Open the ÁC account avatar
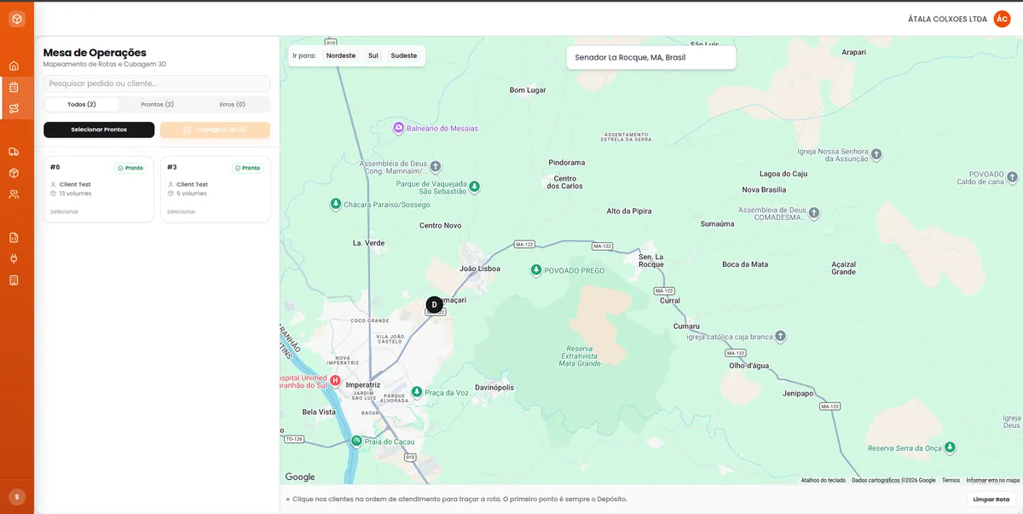The width and height of the screenshot is (1023, 514). [x=1003, y=19]
